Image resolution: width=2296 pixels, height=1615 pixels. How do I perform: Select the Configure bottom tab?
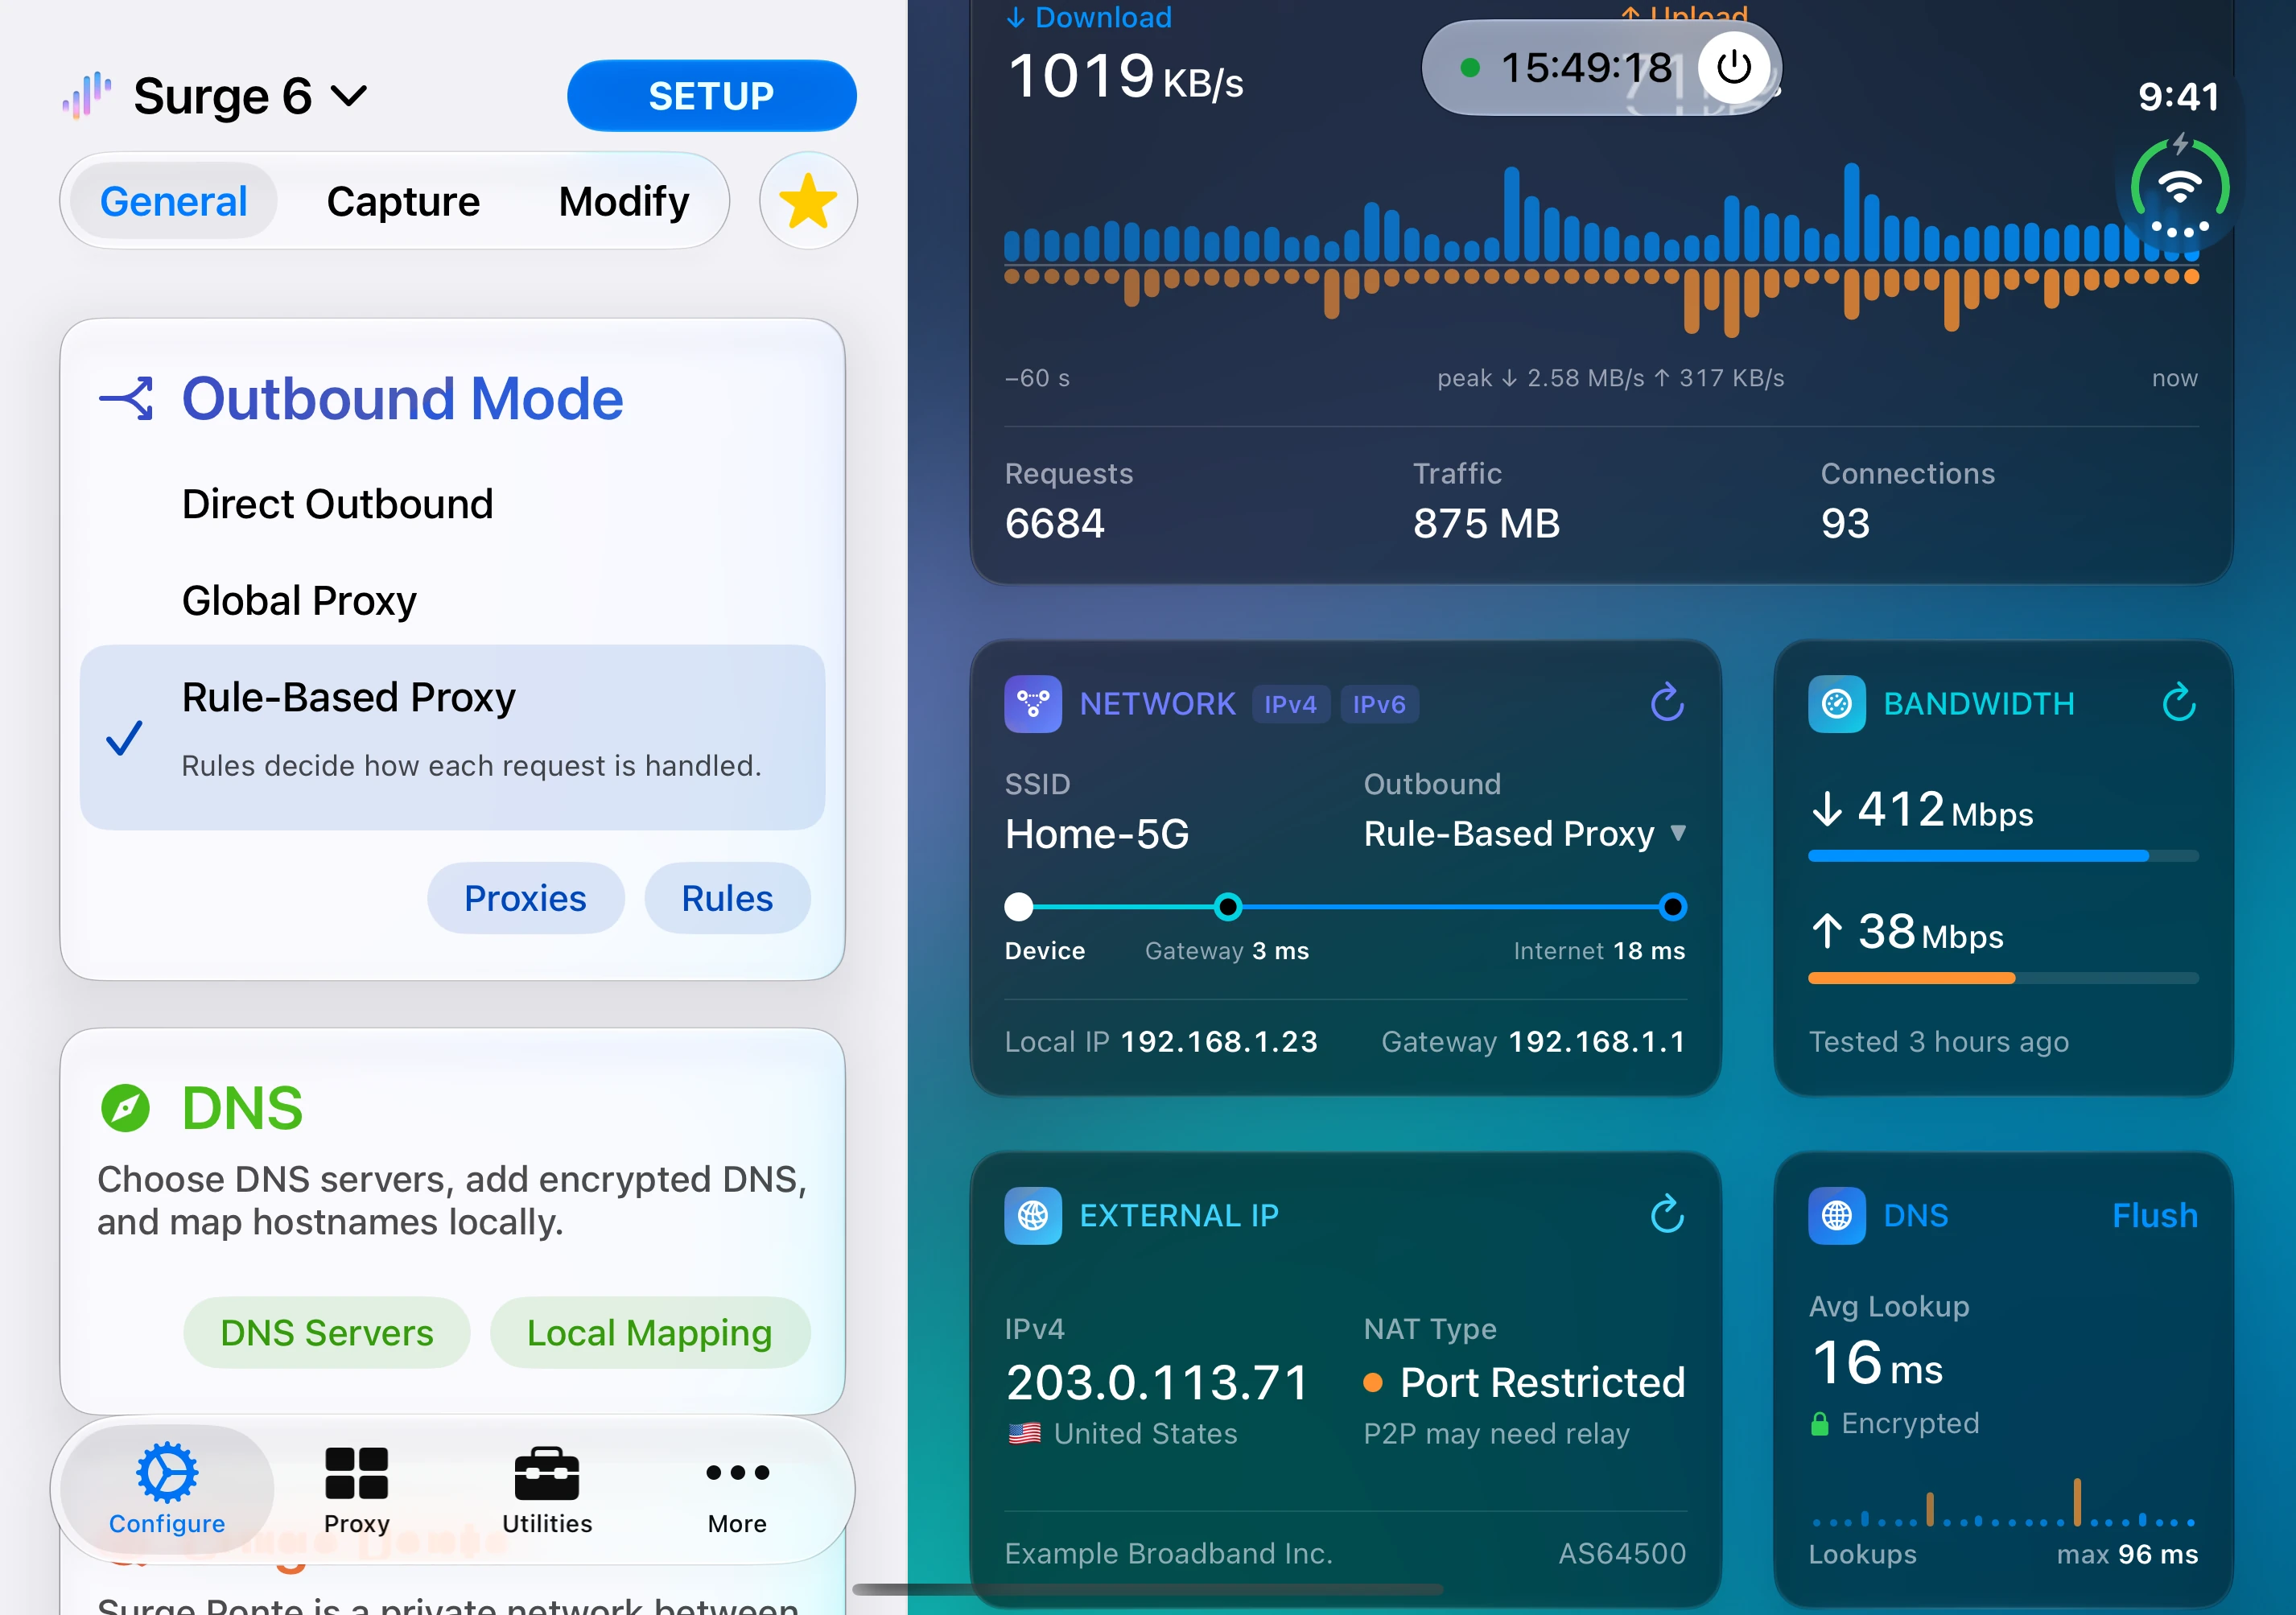[167, 1489]
